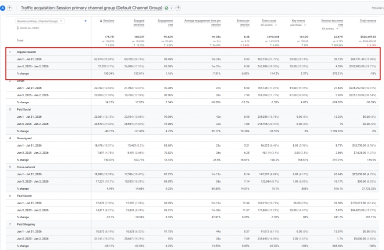
Task: Click the add comparison plus icon beside 'A'
Action: 9,8
